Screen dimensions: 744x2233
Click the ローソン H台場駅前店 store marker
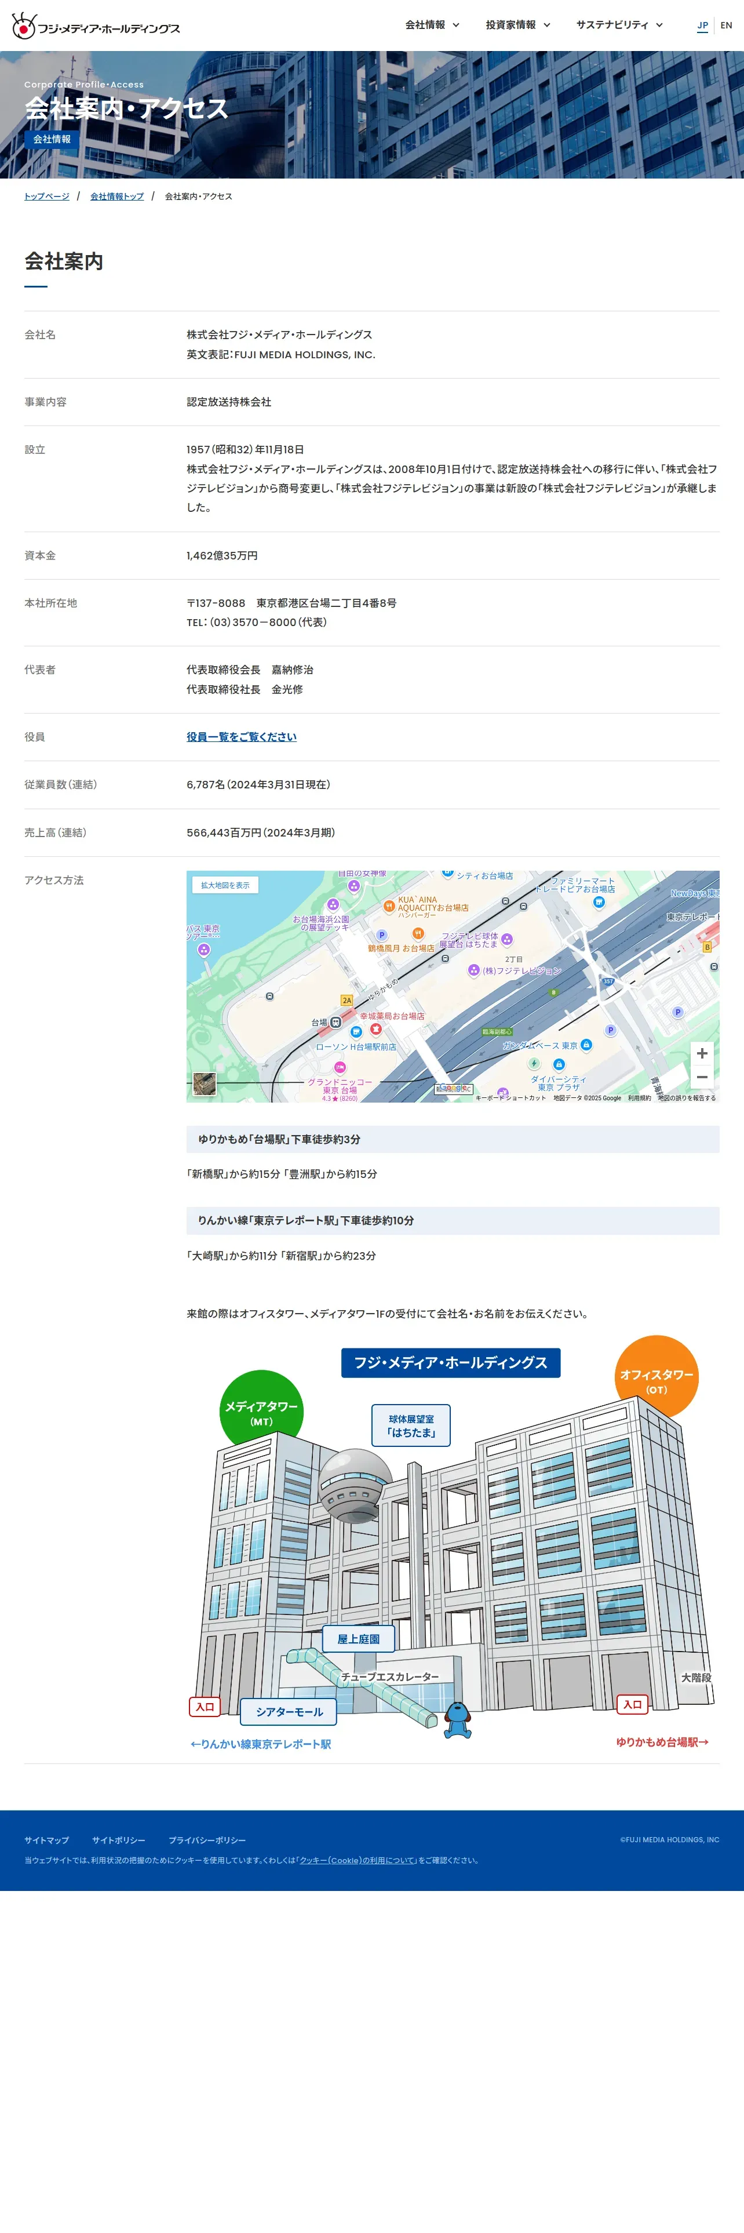(356, 1031)
